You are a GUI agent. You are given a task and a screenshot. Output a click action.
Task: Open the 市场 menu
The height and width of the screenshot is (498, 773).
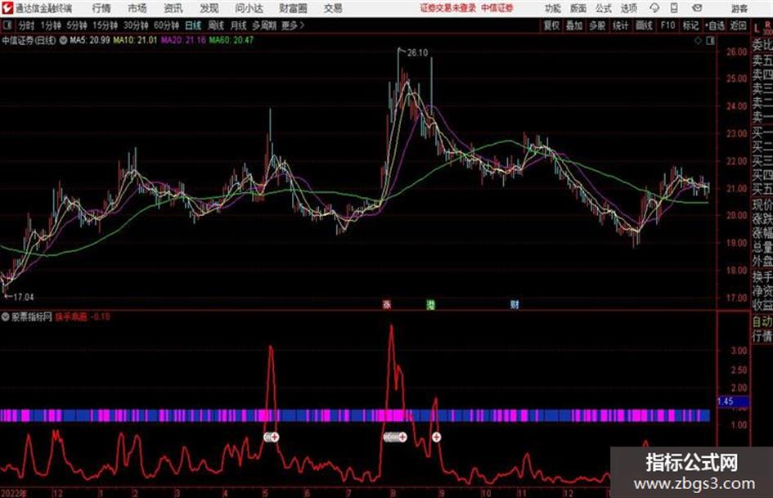tap(137, 8)
